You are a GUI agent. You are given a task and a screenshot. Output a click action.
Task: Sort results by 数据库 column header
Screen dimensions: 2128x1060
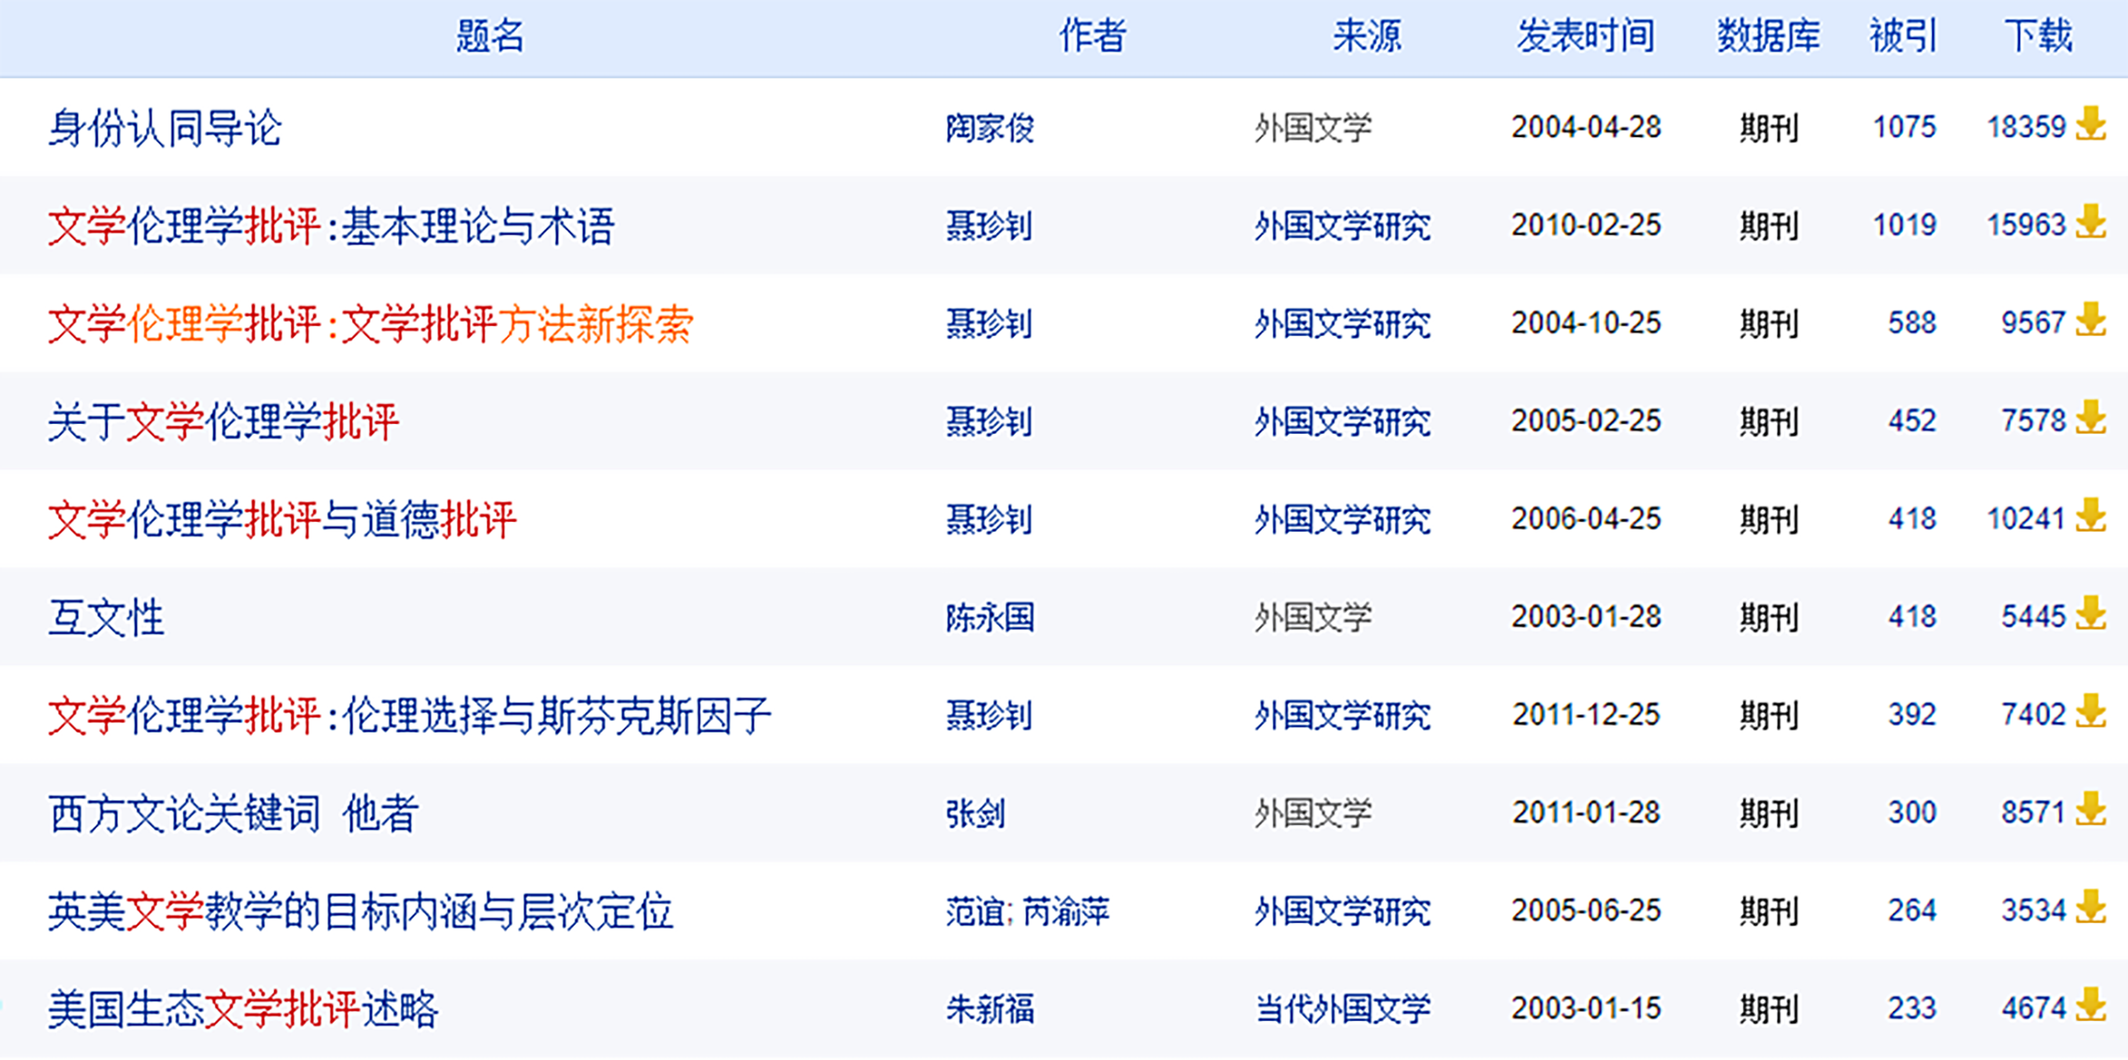(1768, 36)
